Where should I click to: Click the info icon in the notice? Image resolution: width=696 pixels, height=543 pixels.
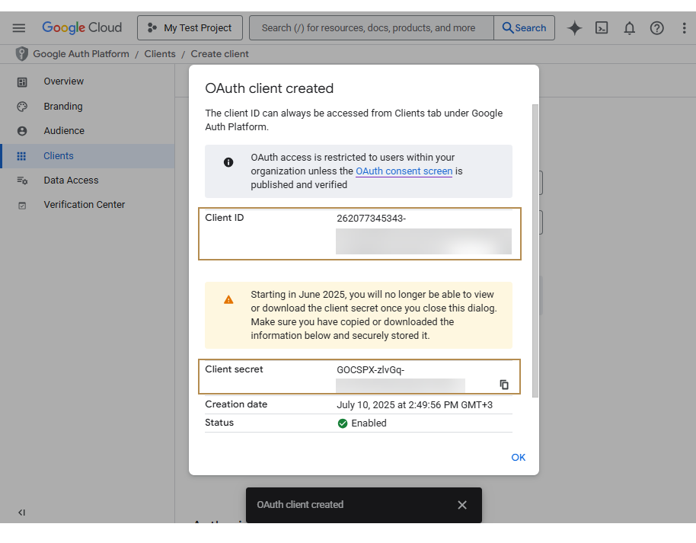228,162
